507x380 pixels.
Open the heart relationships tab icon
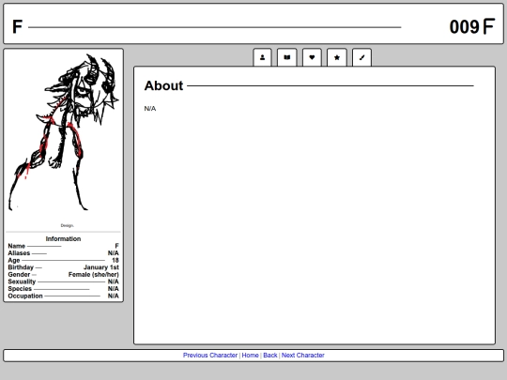click(x=312, y=57)
